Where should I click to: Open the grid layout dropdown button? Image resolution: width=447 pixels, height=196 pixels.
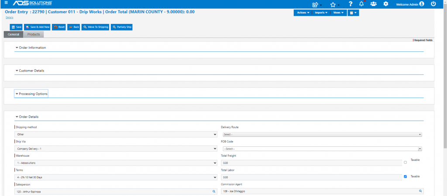353,13
